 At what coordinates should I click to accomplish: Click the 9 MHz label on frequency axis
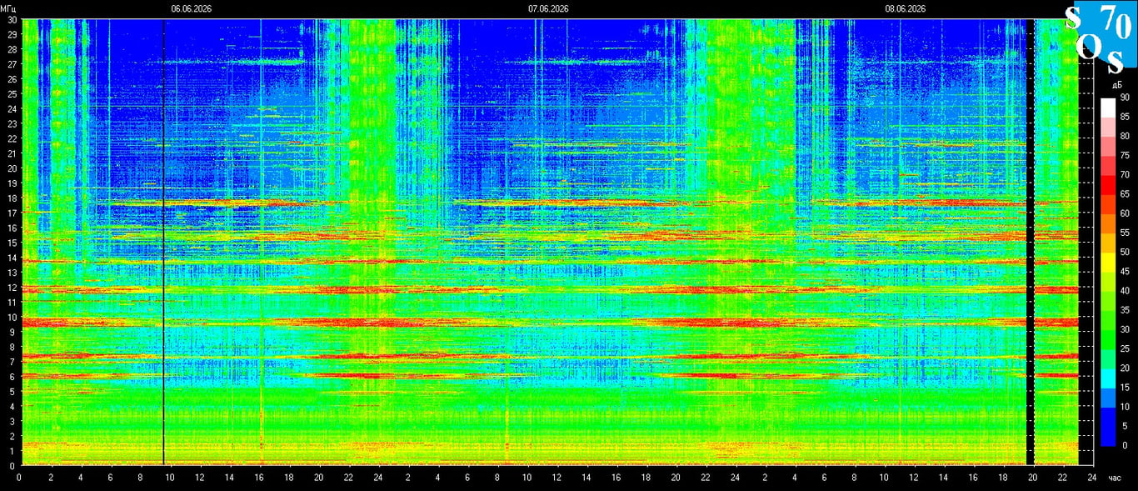point(13,332)
